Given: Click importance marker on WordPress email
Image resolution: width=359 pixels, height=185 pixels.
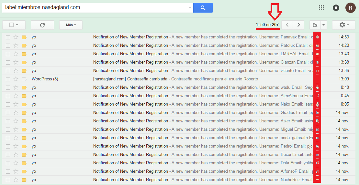Looking at the screenshot, I should coord(24,79).
